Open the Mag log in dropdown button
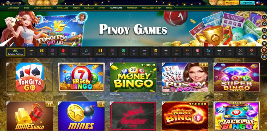The height and width of the screenshot is (131, 267). [x=232, y=3]
